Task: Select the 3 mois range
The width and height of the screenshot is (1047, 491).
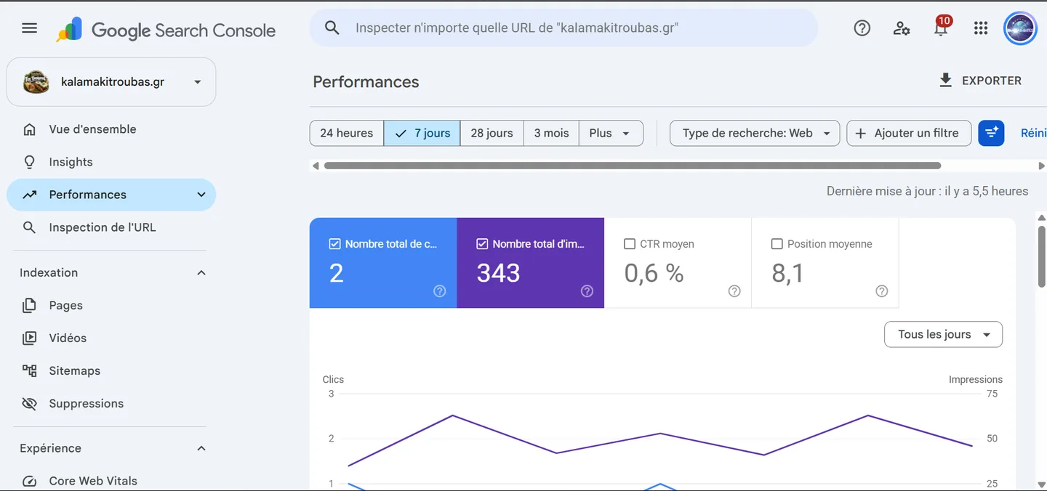Action: 552,133
